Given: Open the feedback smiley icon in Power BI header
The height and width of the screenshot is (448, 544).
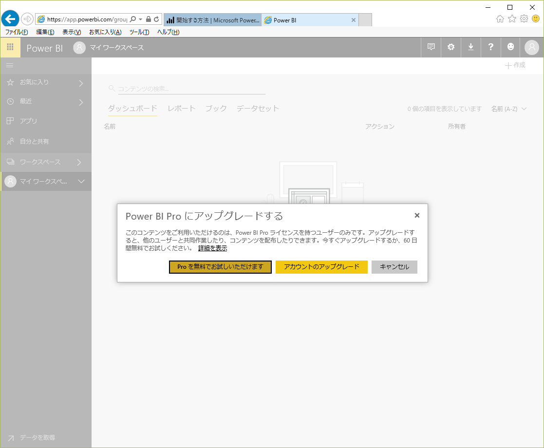Looking at the screenshot, I should [510, 47].
